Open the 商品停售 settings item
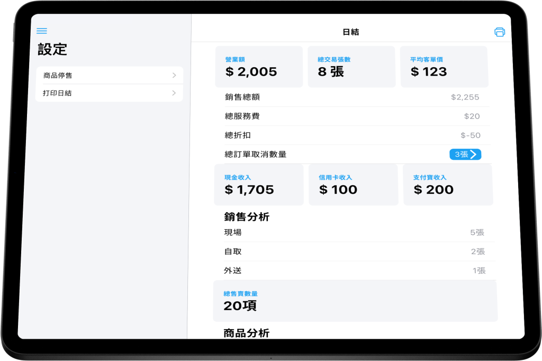Screen dimensions: 542x361 click(109, 76)
